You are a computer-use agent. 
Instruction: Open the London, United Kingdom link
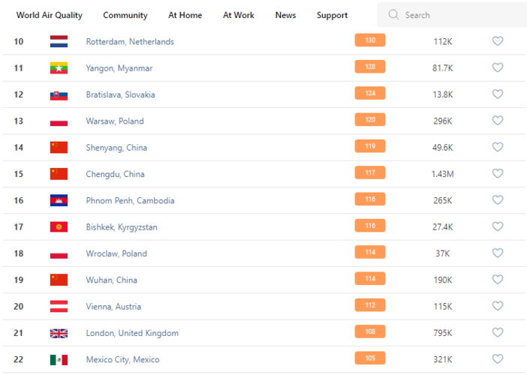click(132, 333)
